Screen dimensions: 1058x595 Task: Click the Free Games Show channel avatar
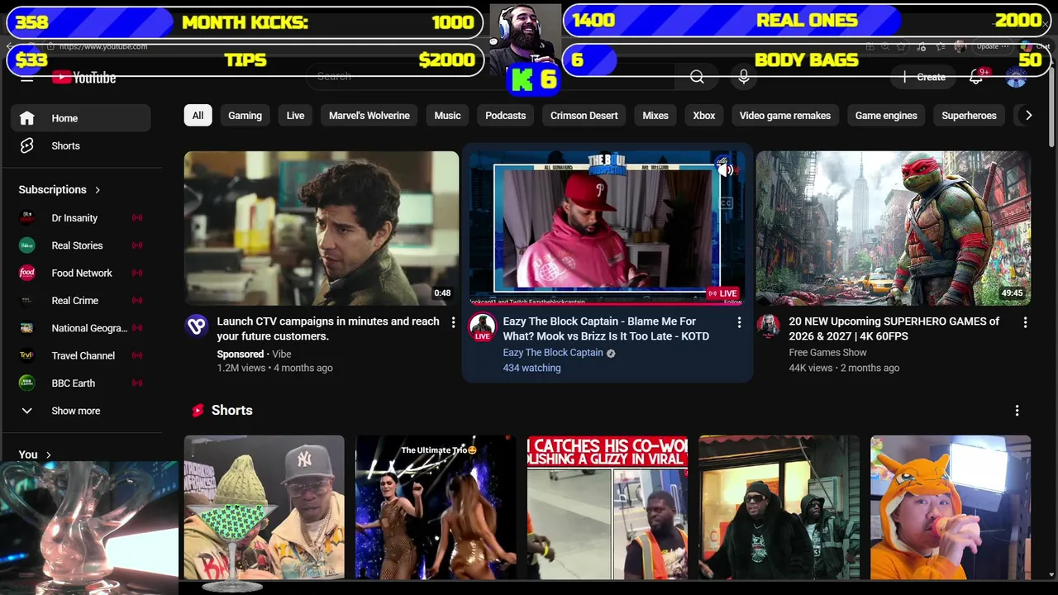(x=769, y=326)
